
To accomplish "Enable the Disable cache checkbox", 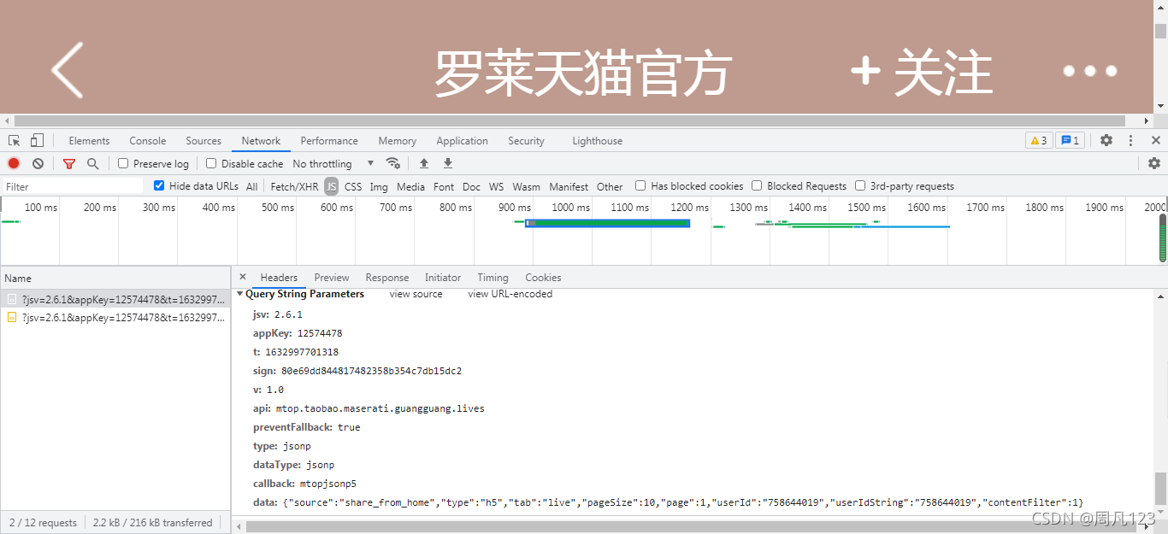I will click(x=211, y=163).
